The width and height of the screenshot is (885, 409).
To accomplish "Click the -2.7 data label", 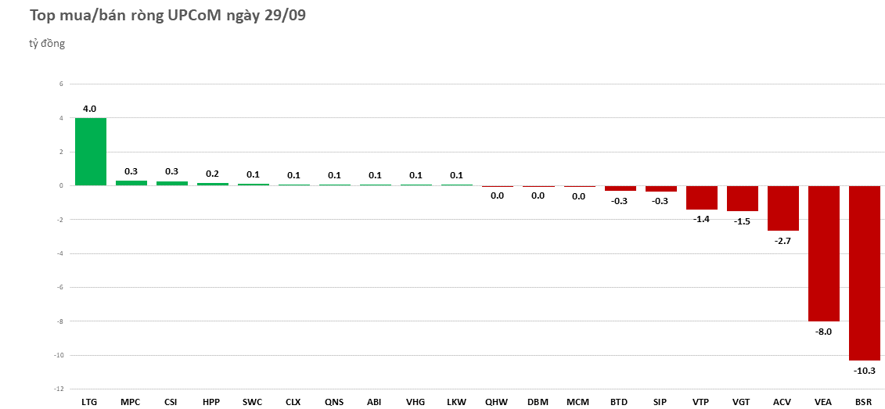I will (782, 241).
